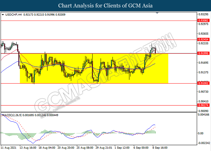Image resolution: width=211 pixels, height=151 pixels.
Task: Click the 0.91002 red price label
Action: [x=203, y=83]
